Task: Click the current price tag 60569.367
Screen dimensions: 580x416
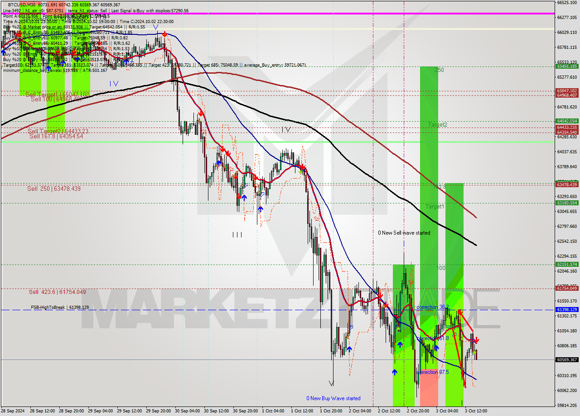Action: (x=567, y=359)
